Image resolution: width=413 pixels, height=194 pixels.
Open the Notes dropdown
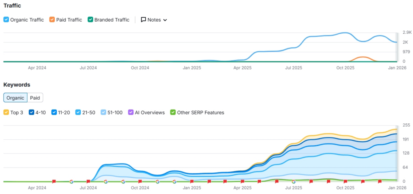click(154, 20)
